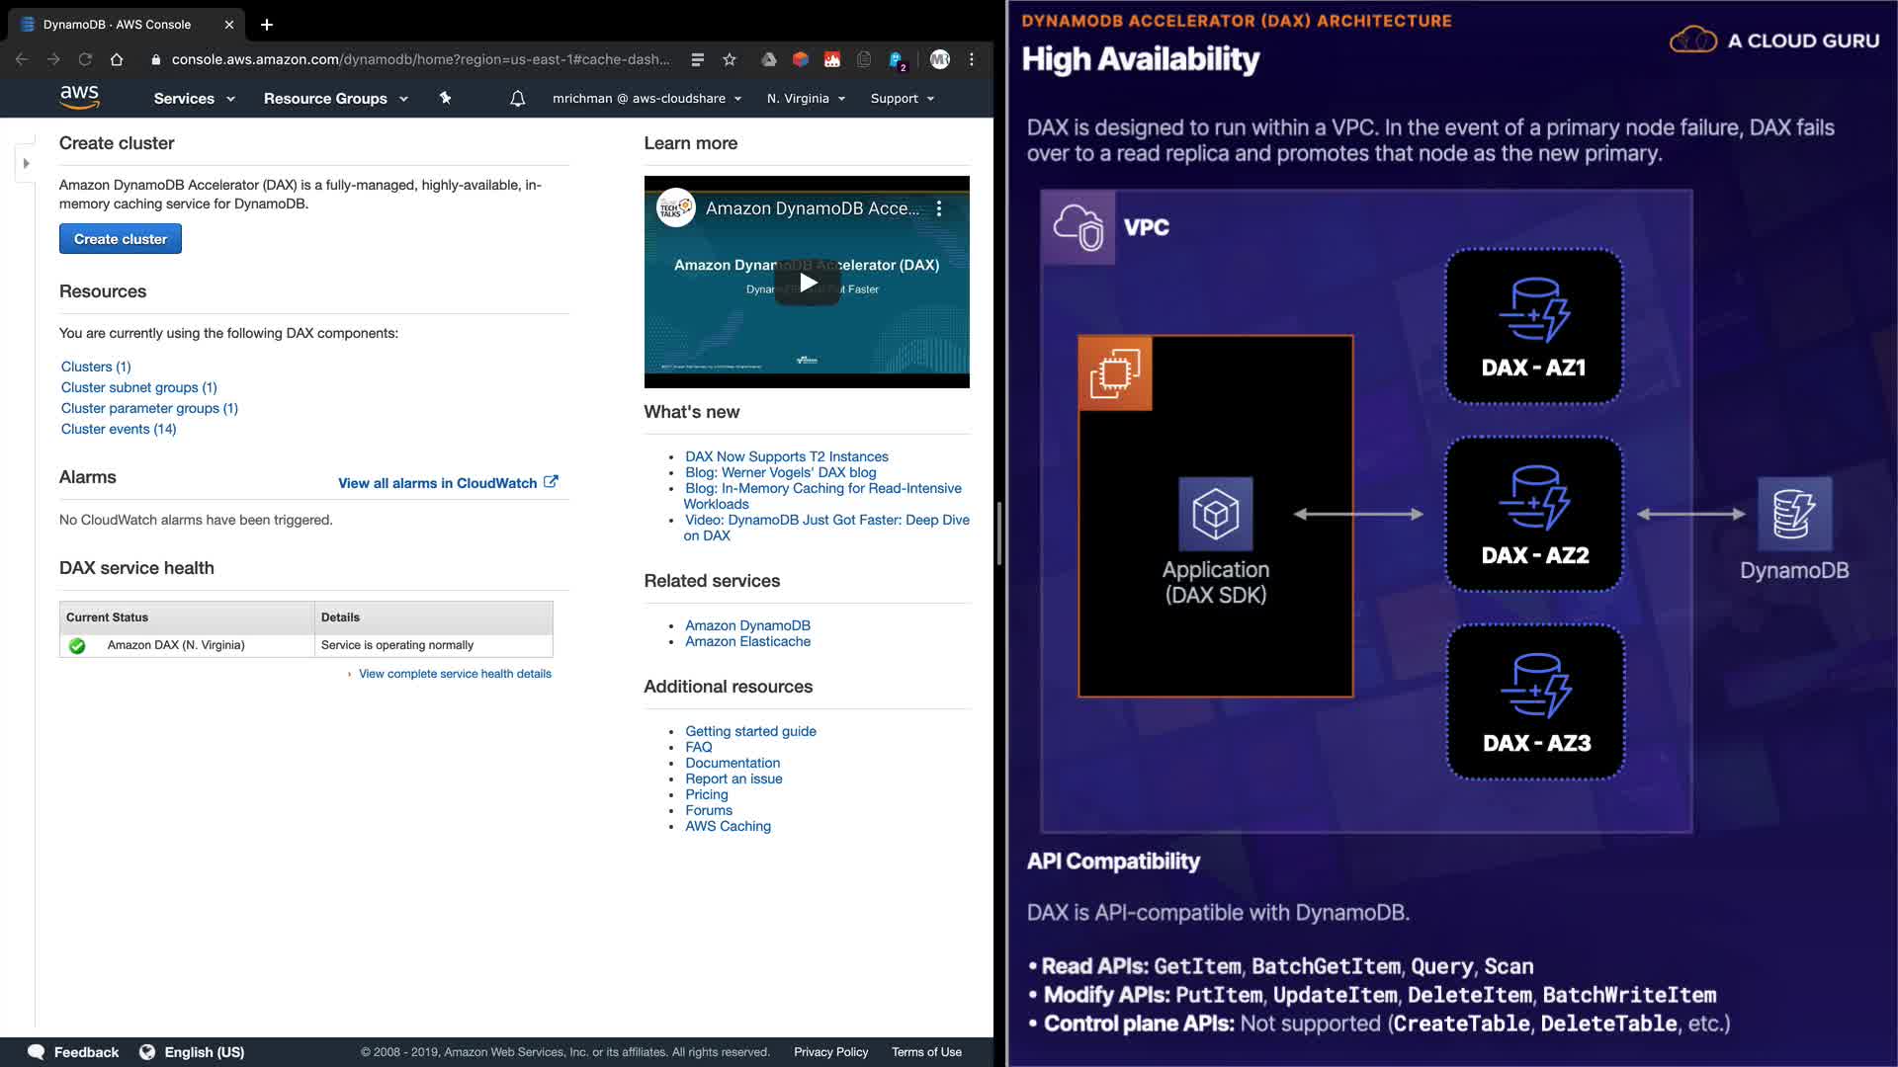Open the Clusters (1) link
The width and height of the screenshot is (1898, 1067).
96,367
